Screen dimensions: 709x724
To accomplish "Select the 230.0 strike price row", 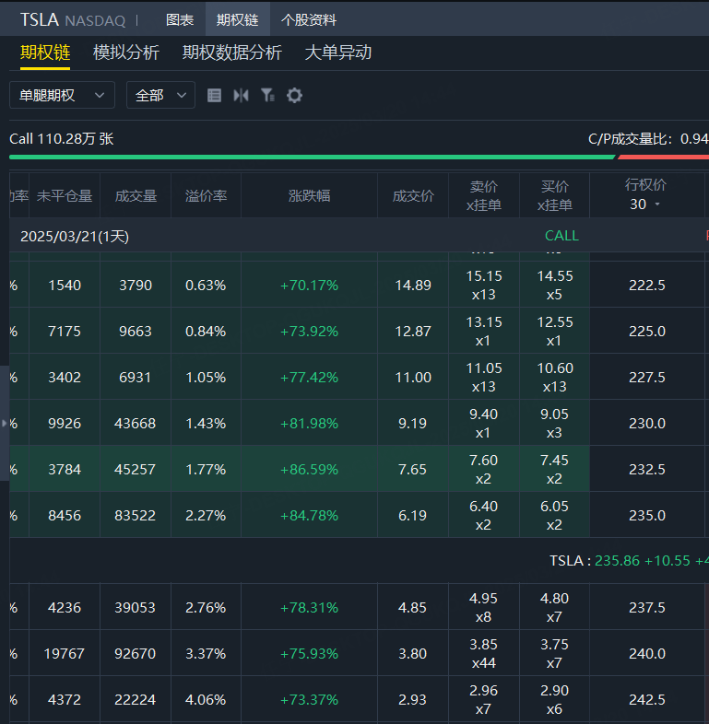I will coord(646,423).
